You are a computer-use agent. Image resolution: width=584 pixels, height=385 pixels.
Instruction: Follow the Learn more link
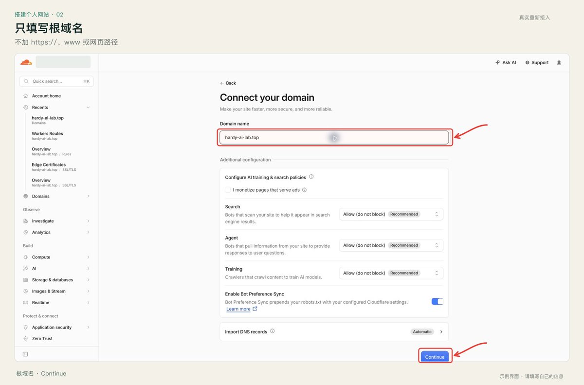[238, 309]
